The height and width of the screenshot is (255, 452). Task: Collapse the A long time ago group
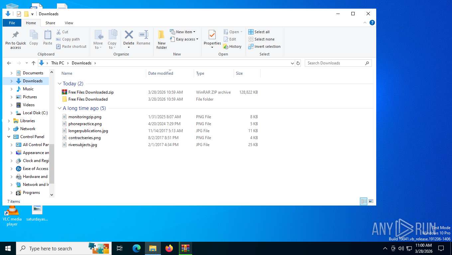60,108
